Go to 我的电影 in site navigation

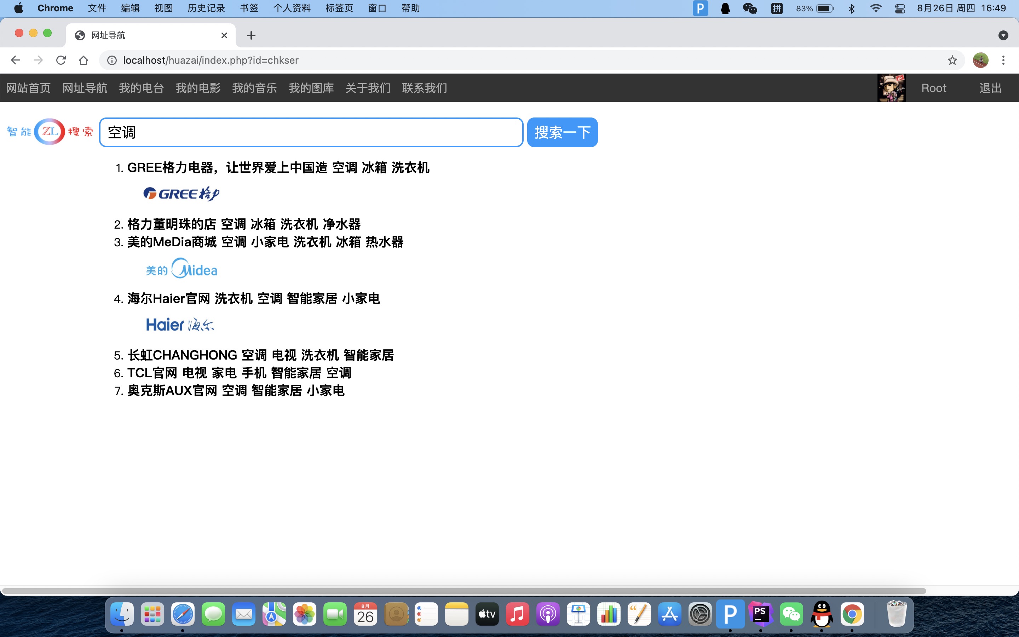coord(198,88)
